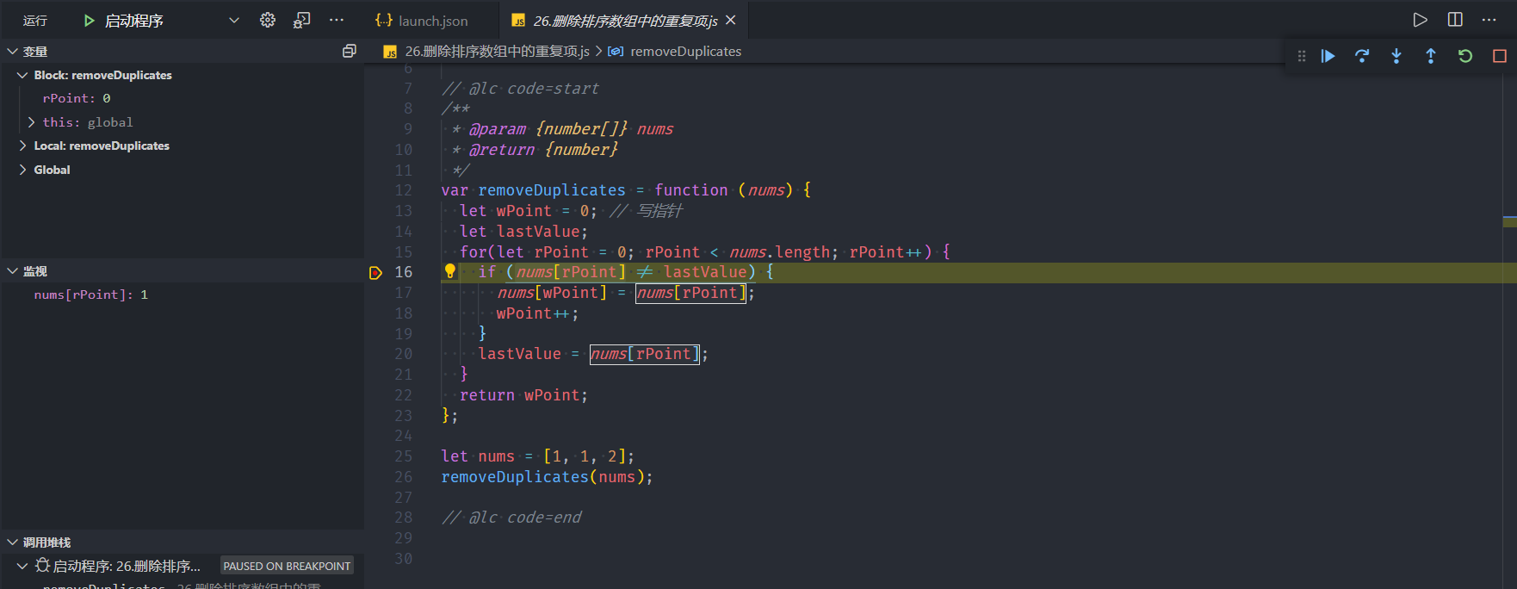Expand Local: removeDuplicates scope

coord(22,146)
